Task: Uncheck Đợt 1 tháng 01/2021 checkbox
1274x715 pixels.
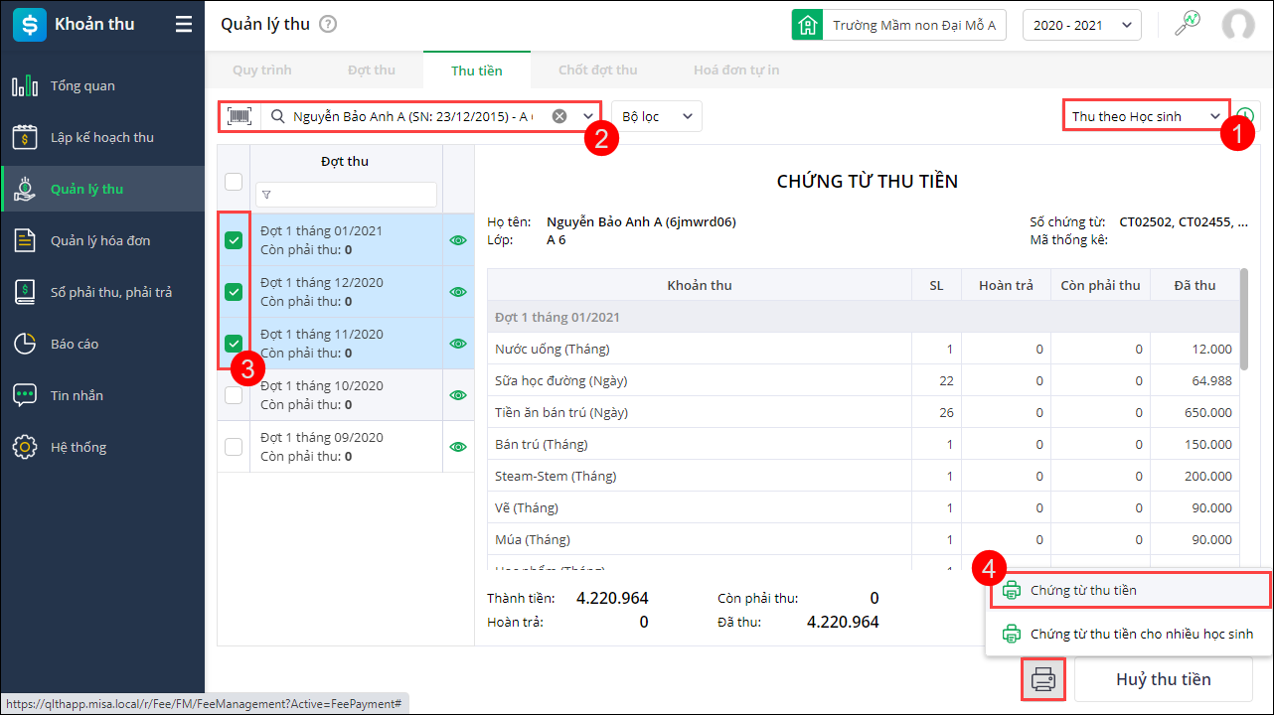Action: (x=234, y=239)
